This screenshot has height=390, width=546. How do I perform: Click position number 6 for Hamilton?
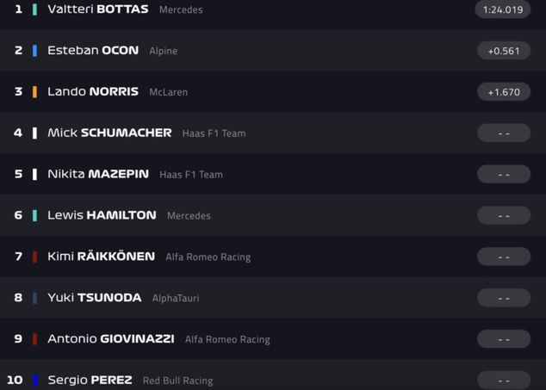(18, 215)
